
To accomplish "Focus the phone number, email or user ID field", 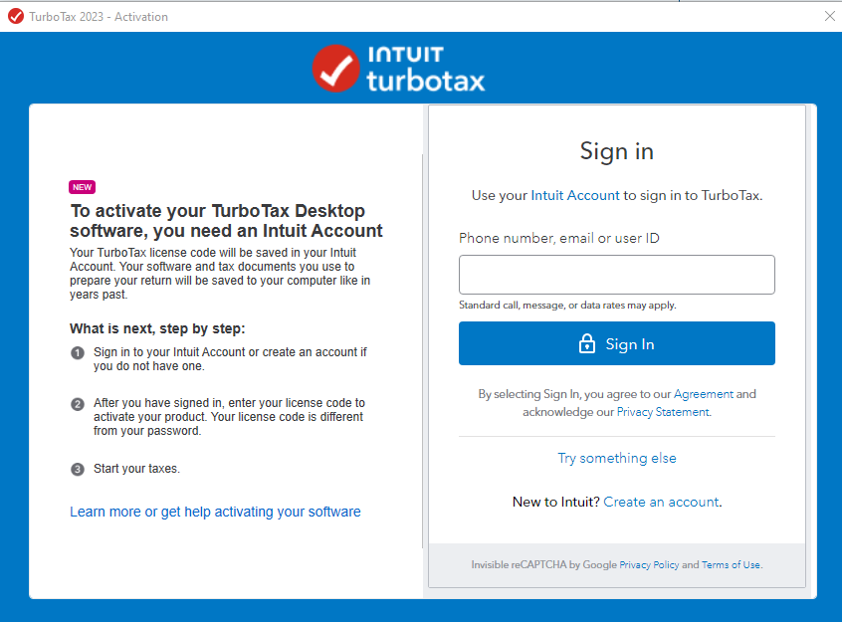I will click(x=616, y=275).
